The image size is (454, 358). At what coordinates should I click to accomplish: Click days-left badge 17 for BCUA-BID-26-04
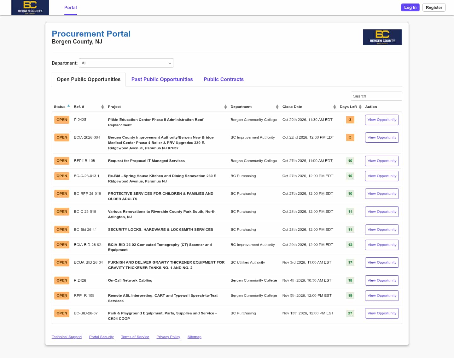[x=350, y=263]
